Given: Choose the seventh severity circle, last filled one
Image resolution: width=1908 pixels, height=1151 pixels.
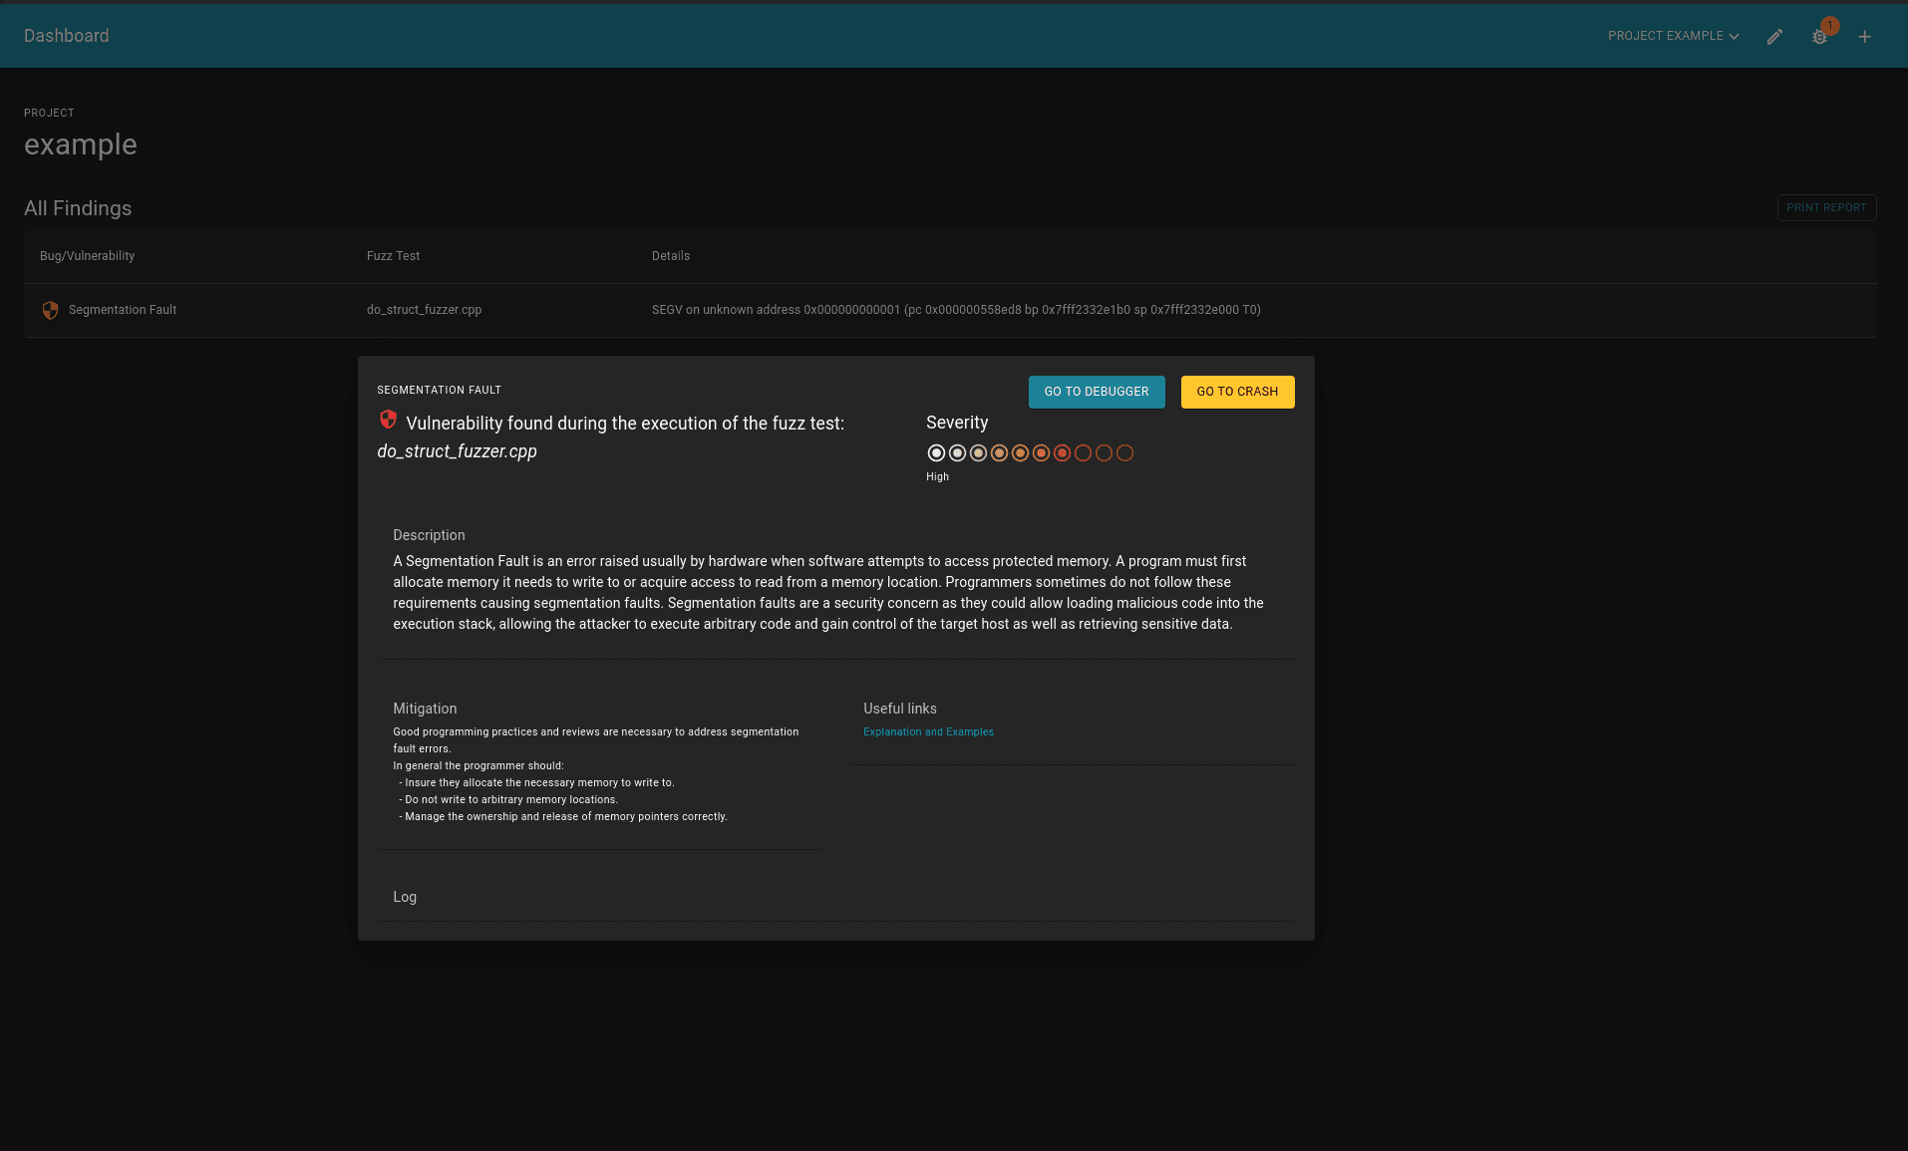Looking at the screenshot, I should [x=1062, y=453].
